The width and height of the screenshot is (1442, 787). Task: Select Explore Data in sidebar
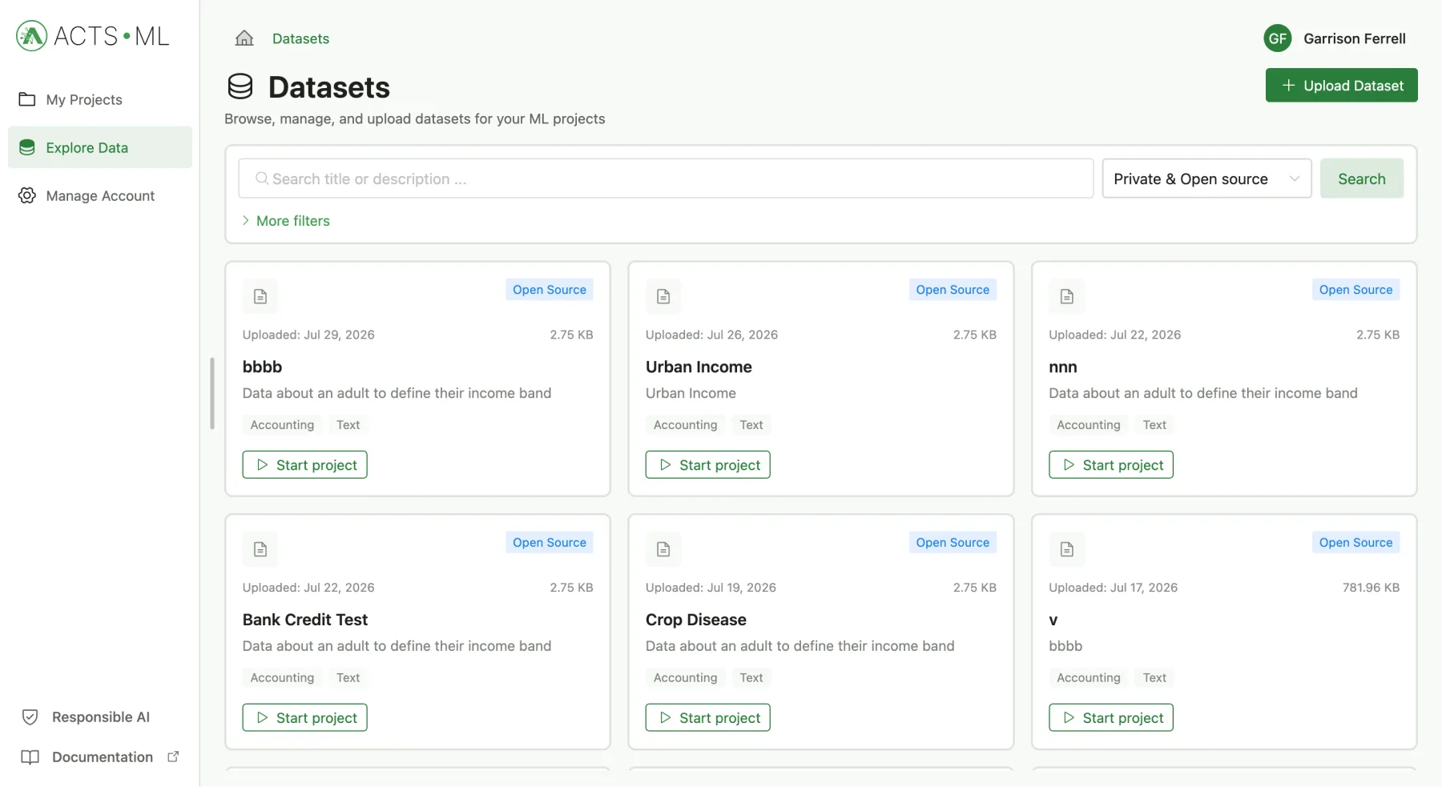point(100,147)
